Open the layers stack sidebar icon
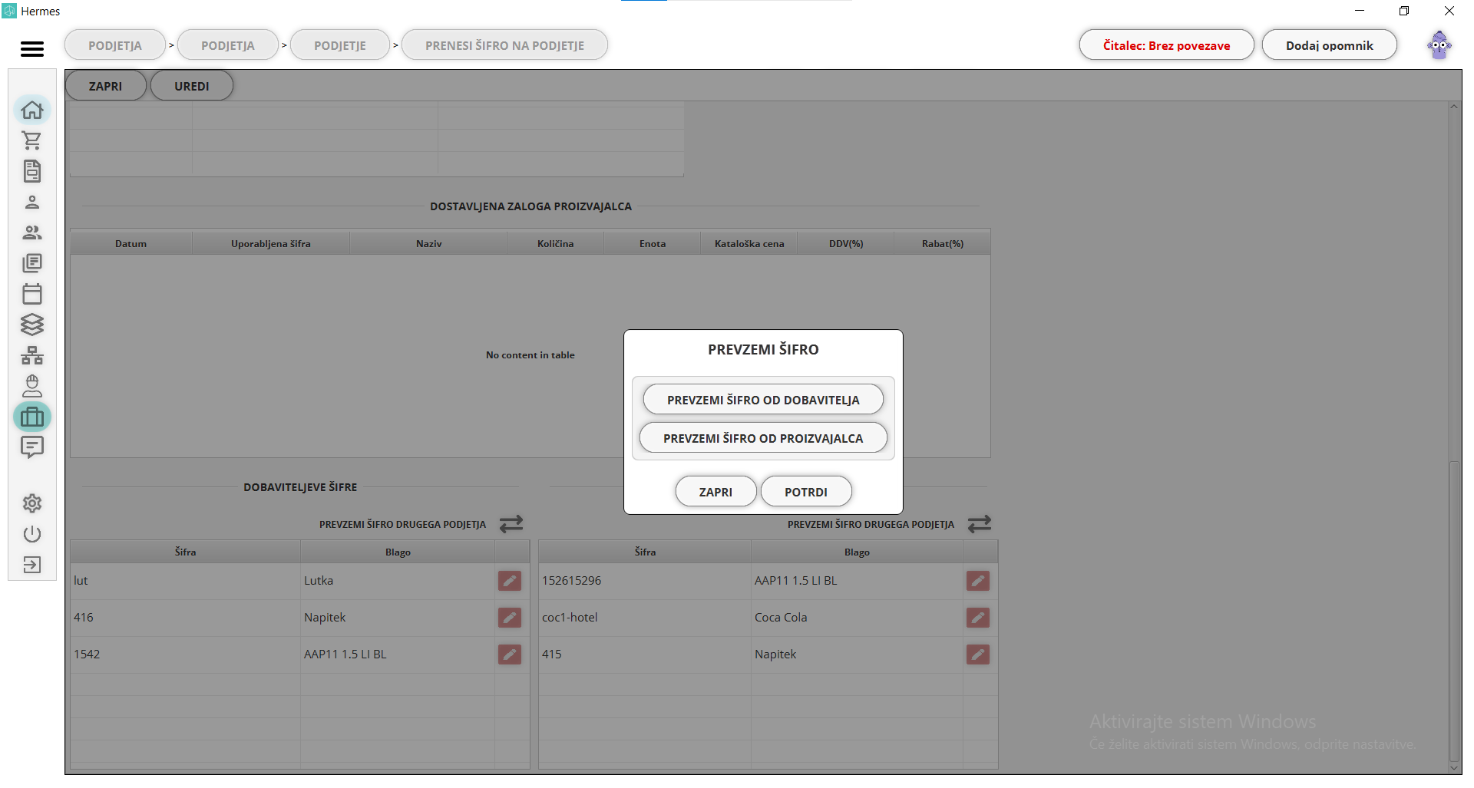The height and width of the screenshot is (788, 1474). point(32,325)
